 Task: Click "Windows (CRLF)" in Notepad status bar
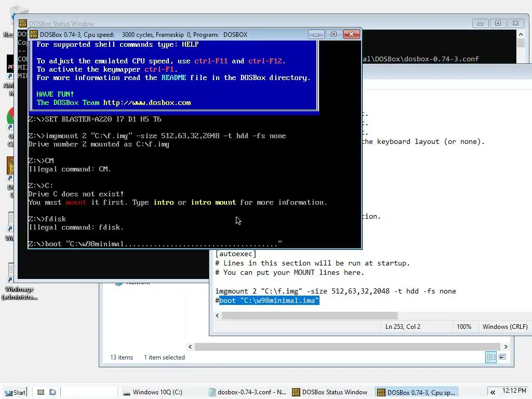pyautogui.click(x=505, y=327)
